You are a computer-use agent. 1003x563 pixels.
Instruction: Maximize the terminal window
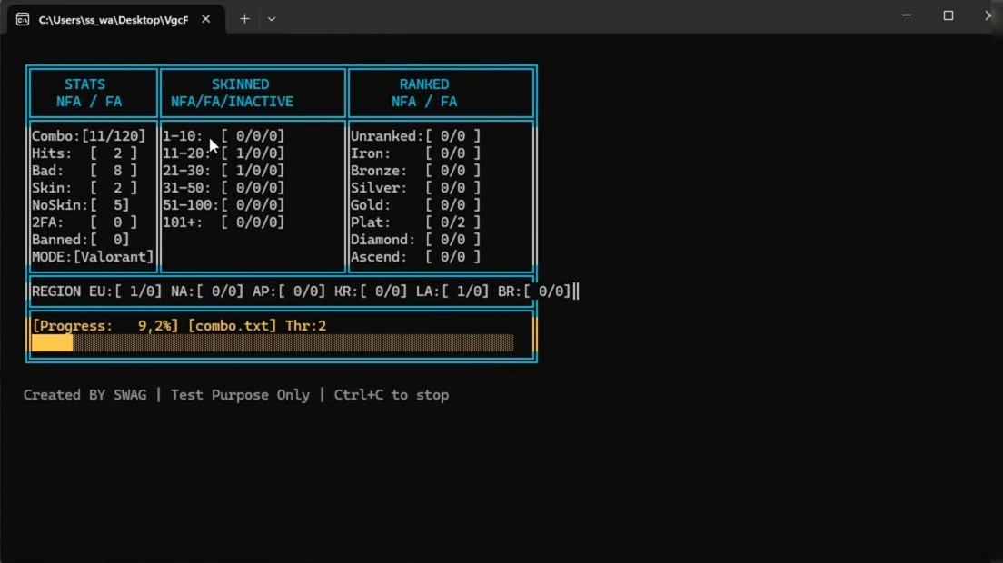[x=948, y=15]
